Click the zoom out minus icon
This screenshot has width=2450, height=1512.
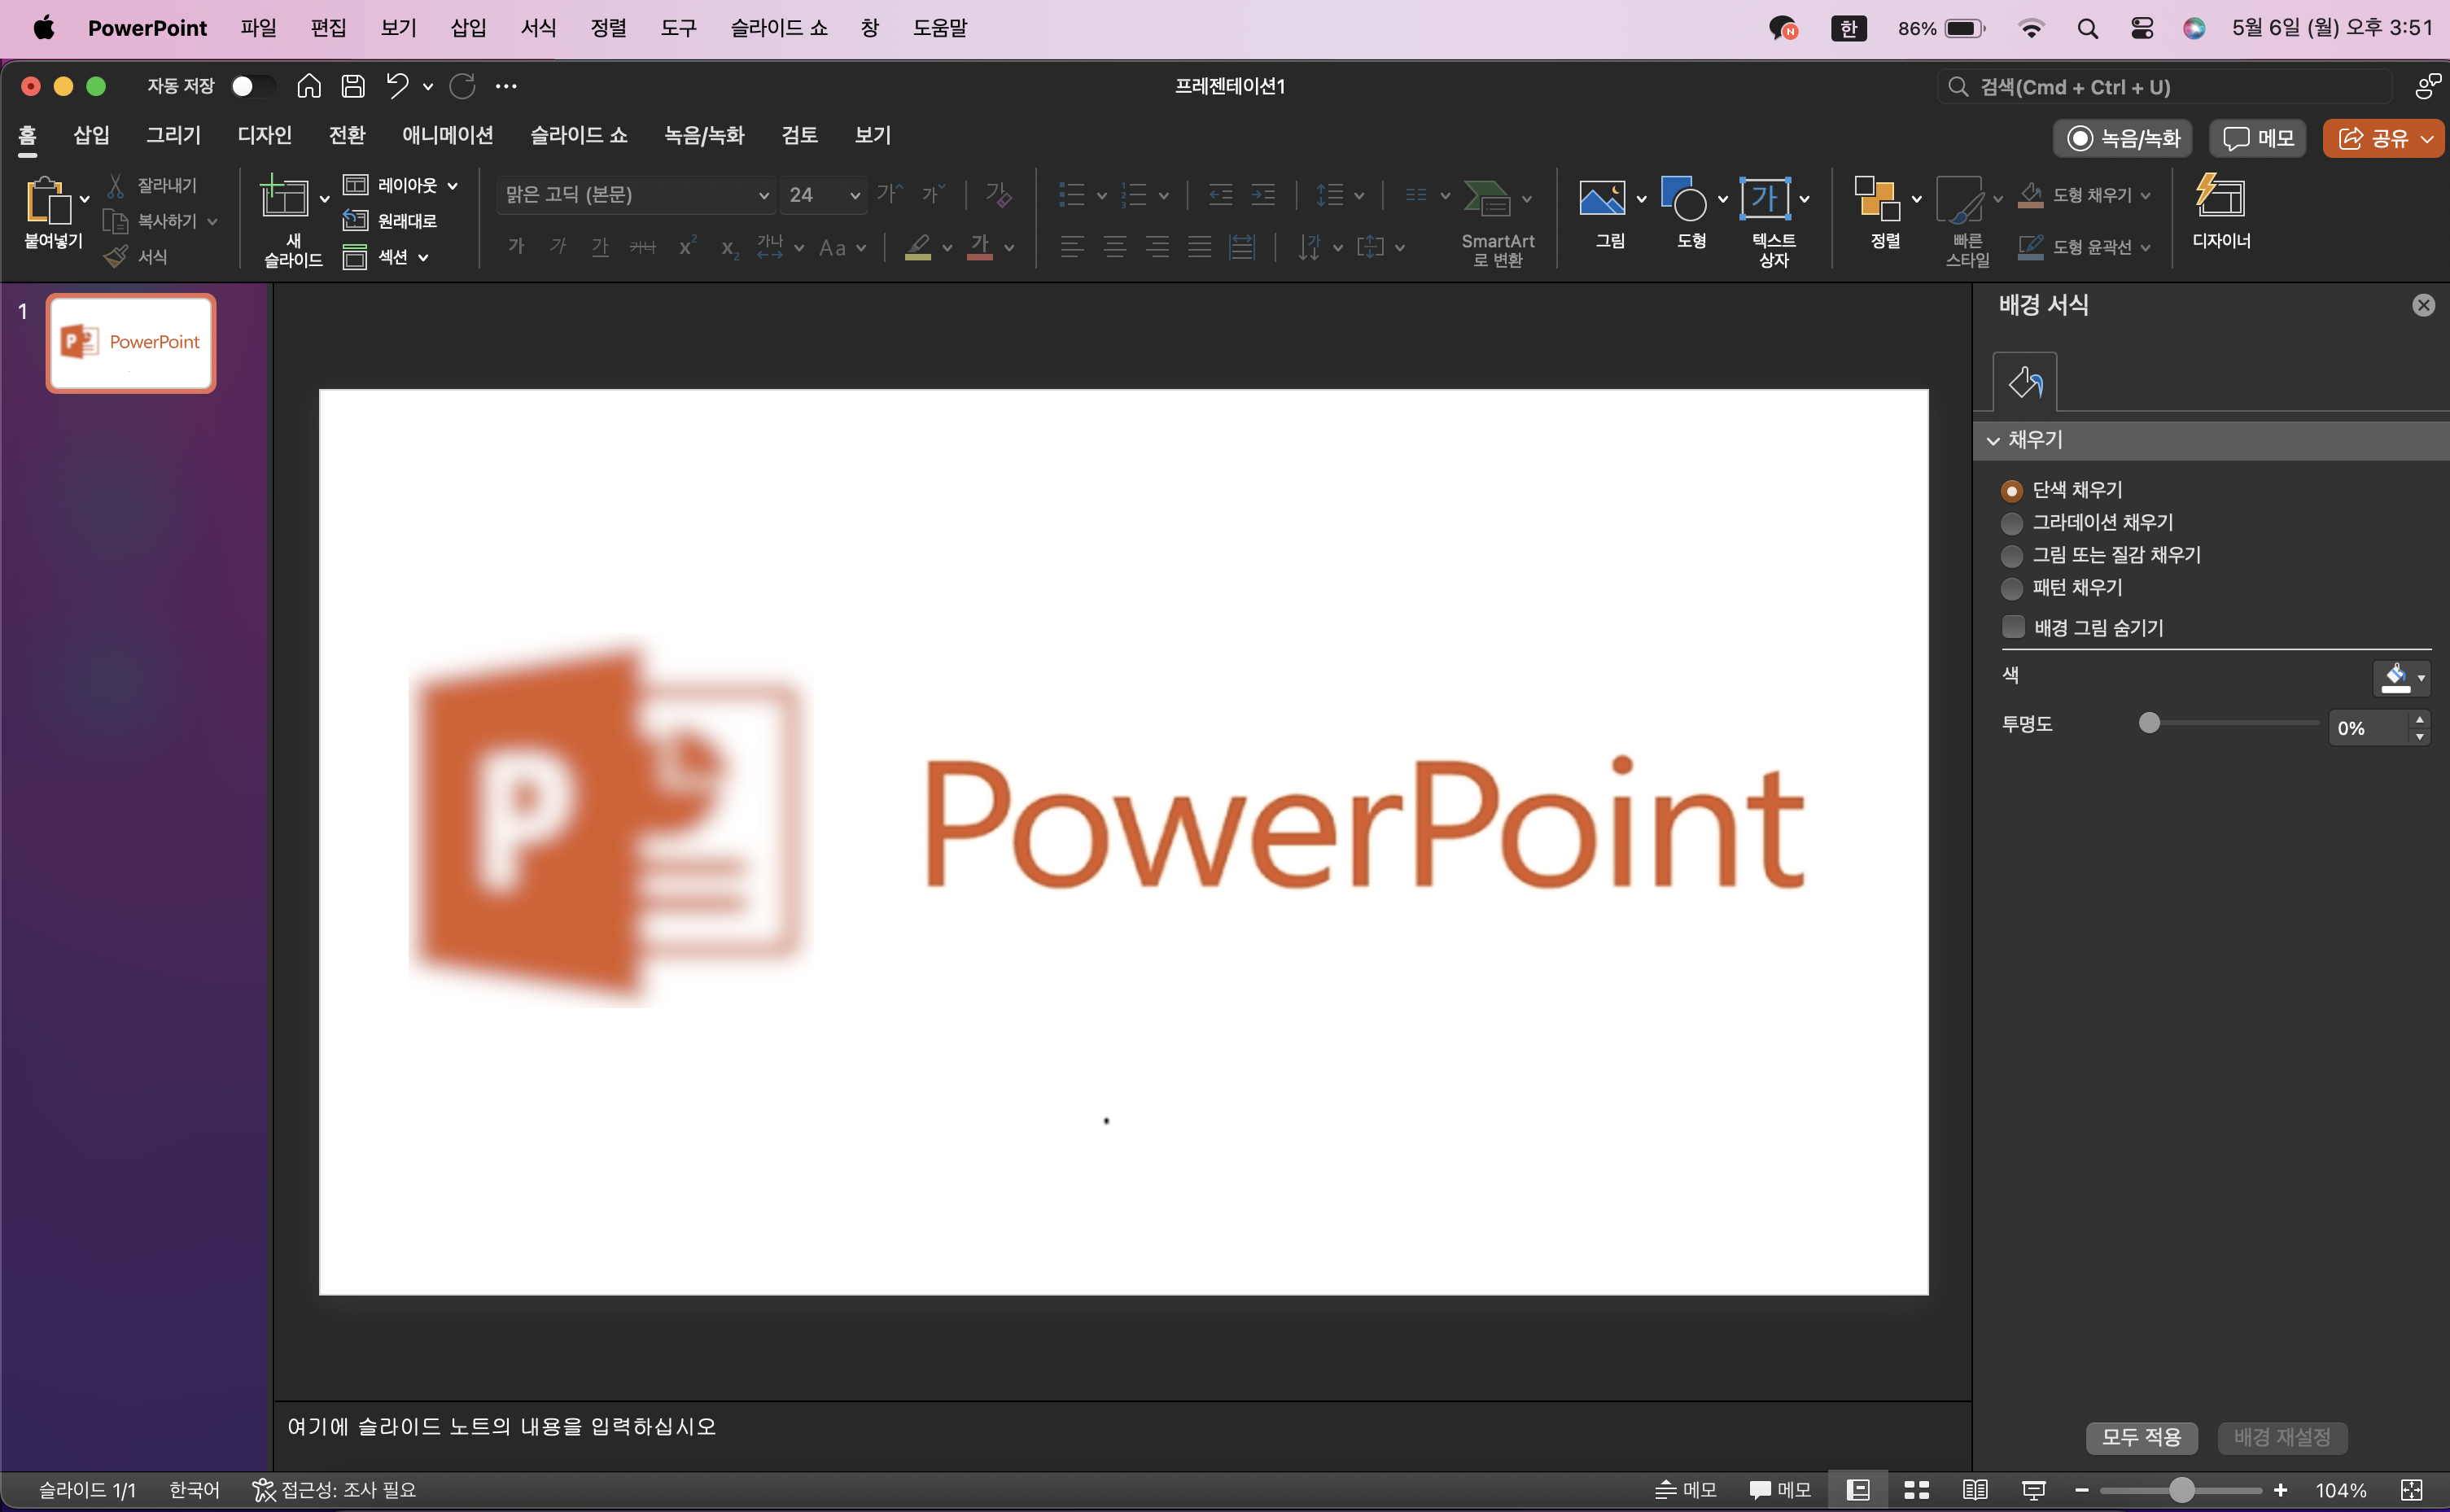point(2082,1490)
